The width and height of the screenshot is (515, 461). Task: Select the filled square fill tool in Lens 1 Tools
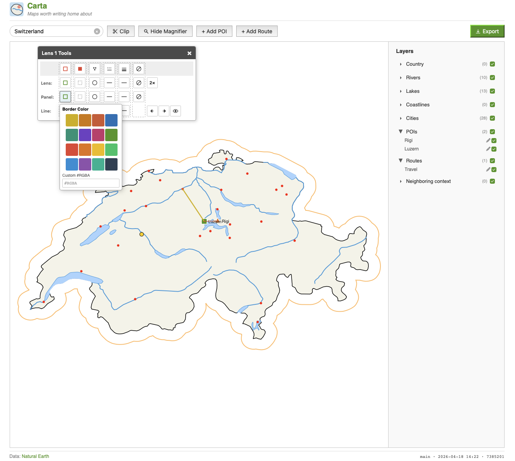click(80, 68)
